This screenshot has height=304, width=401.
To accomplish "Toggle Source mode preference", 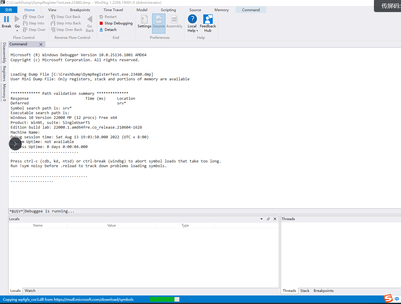I will [x=159, y=23].
